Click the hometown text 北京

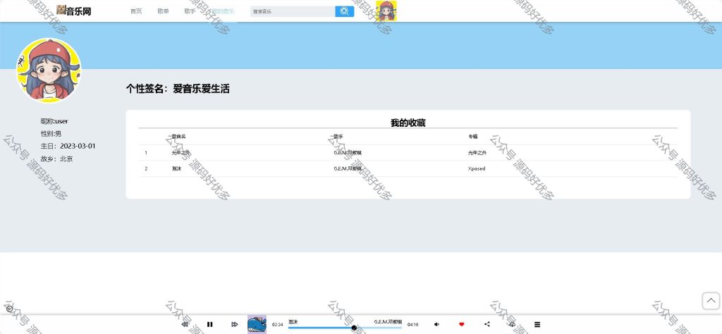pos(66,159)
